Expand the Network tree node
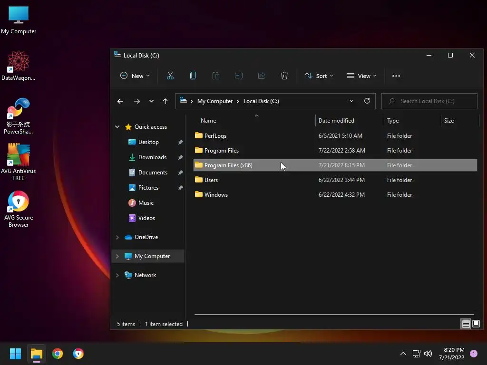Viewport: 487px width, 365px height. tap(117, 275)
